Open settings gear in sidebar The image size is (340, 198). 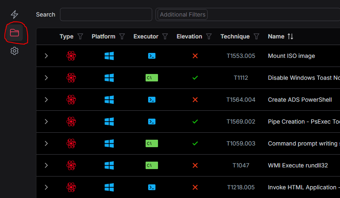[14, 51]
